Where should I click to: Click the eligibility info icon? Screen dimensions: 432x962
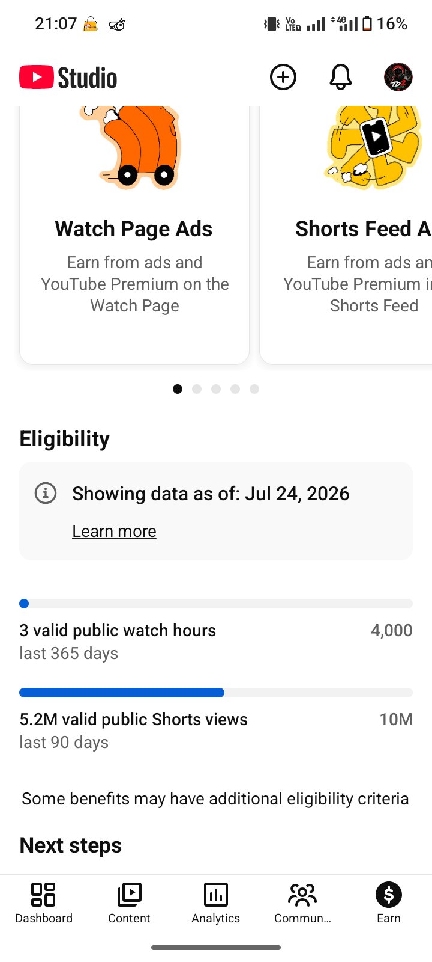point(46,493)
